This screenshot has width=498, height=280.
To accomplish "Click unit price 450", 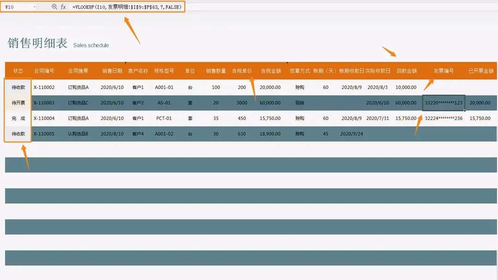I will coord(242,118).
